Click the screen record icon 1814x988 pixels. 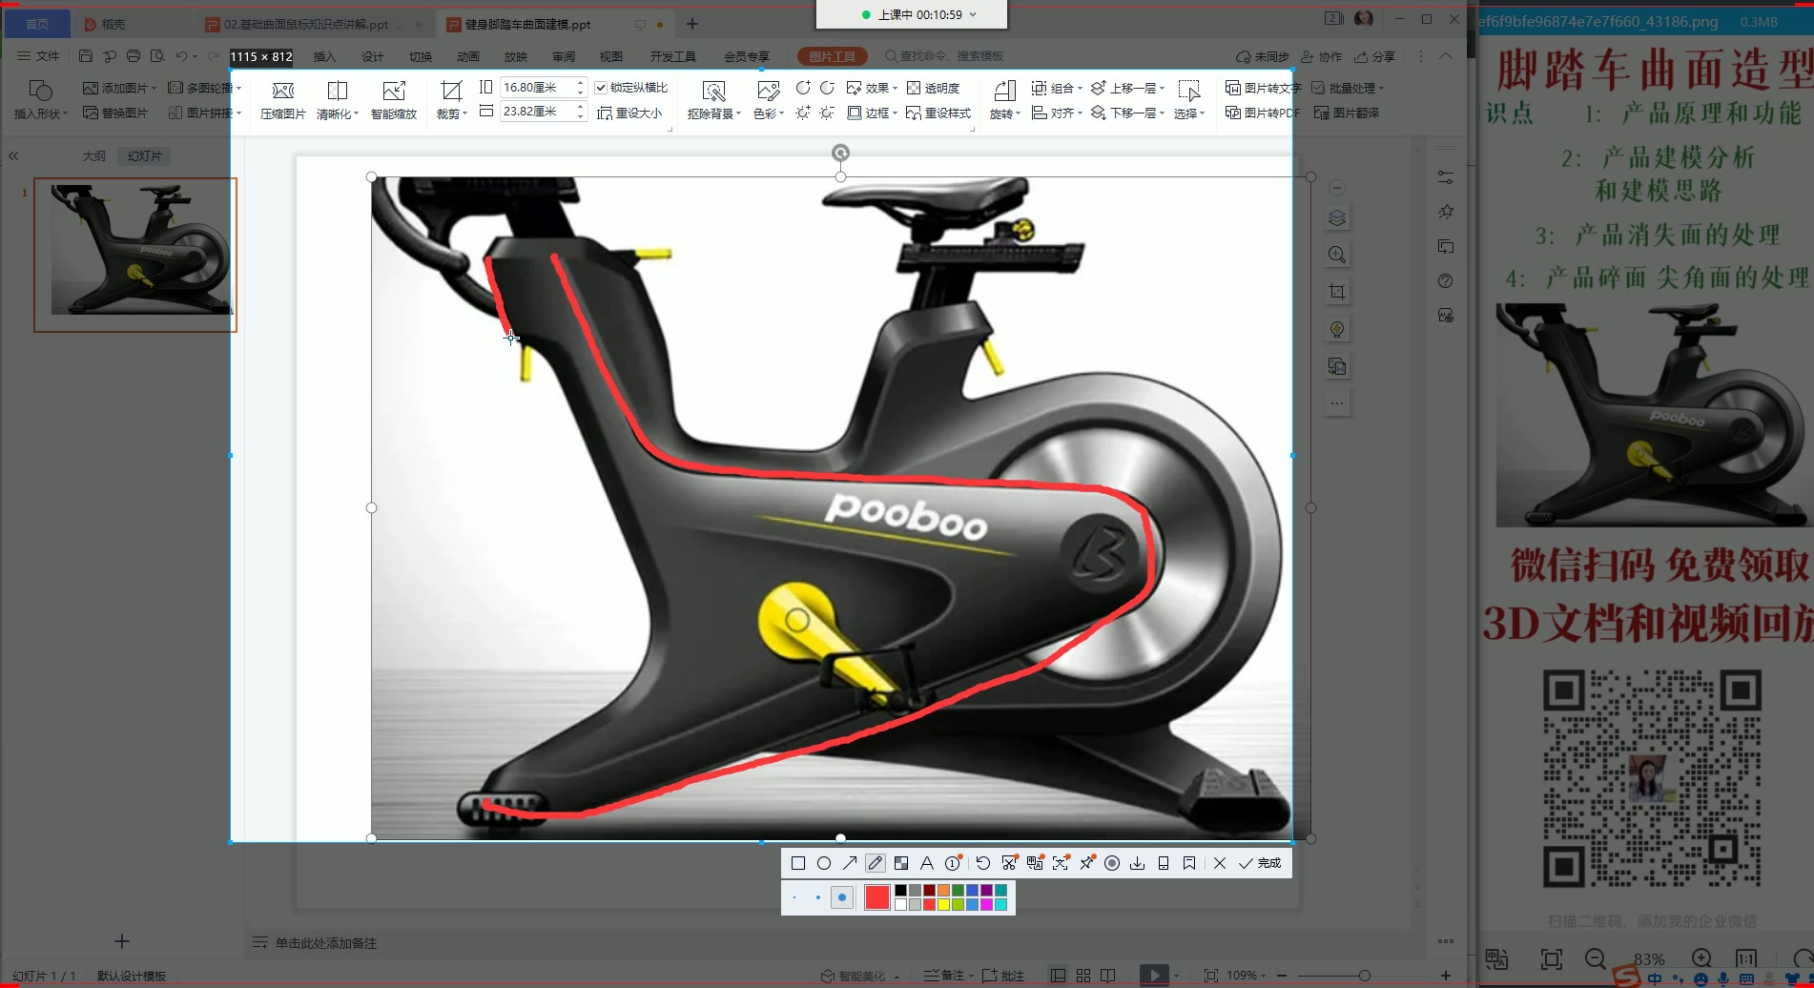click(x=1112, y=863)
